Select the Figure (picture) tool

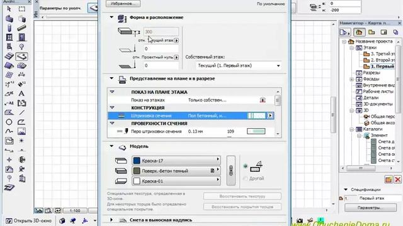pos(21,131)
